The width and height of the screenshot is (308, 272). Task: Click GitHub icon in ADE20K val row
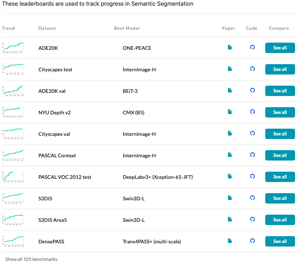coord(252,90)
